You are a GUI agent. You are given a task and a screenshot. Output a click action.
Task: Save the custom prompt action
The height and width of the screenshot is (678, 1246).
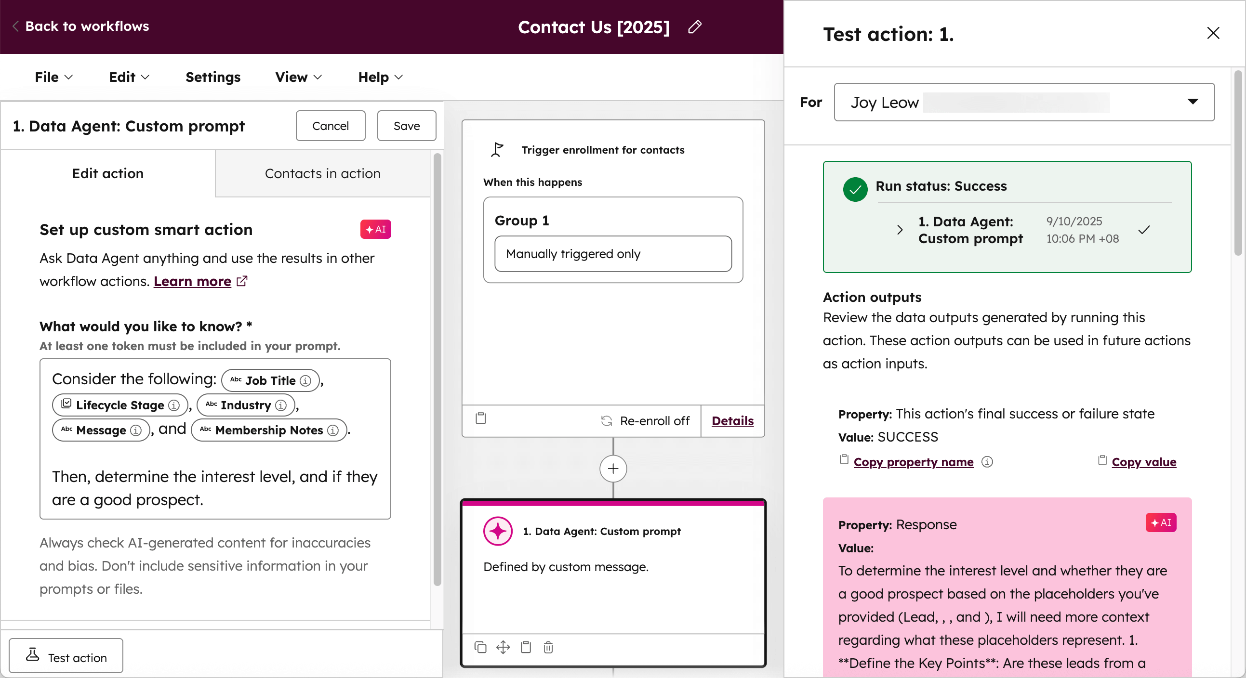pyautogui.click(x=406, y=126)
